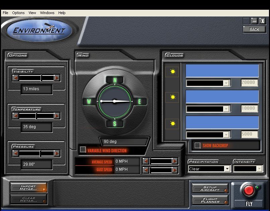This screenshot has width=270, height=211.
Task: Open the 10000 ft cloud type dropdown
Action: [x=208, y=109]
